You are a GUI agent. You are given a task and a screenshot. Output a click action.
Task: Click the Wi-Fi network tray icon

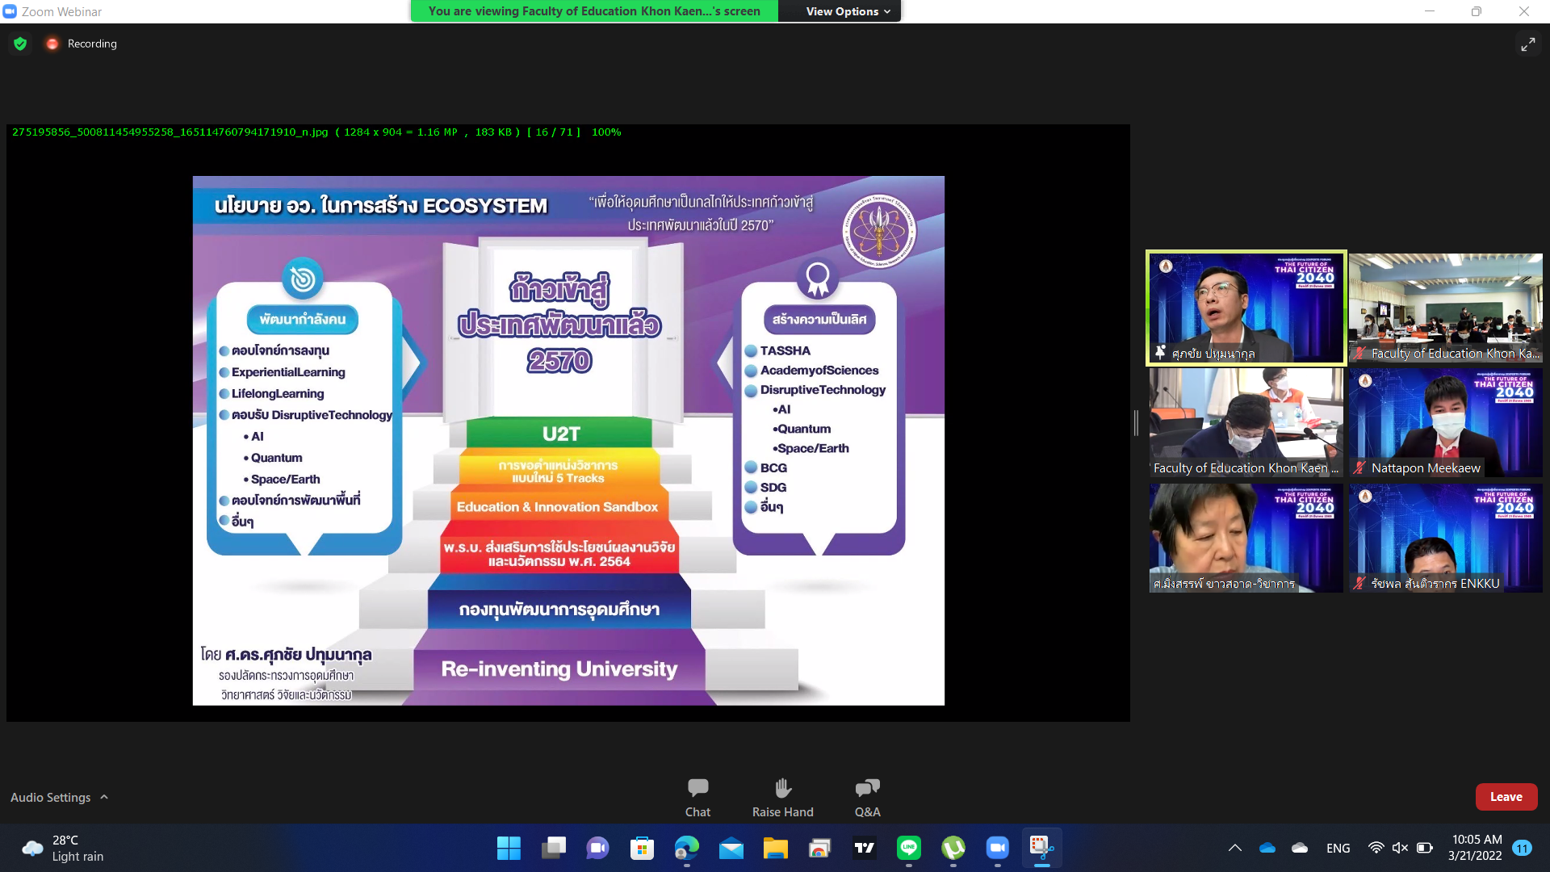(x=1376, y=848)
